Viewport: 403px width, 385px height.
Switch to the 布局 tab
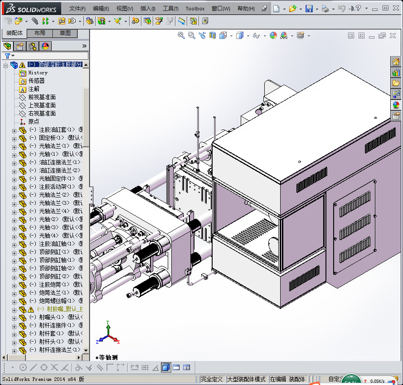click(40, 34)
